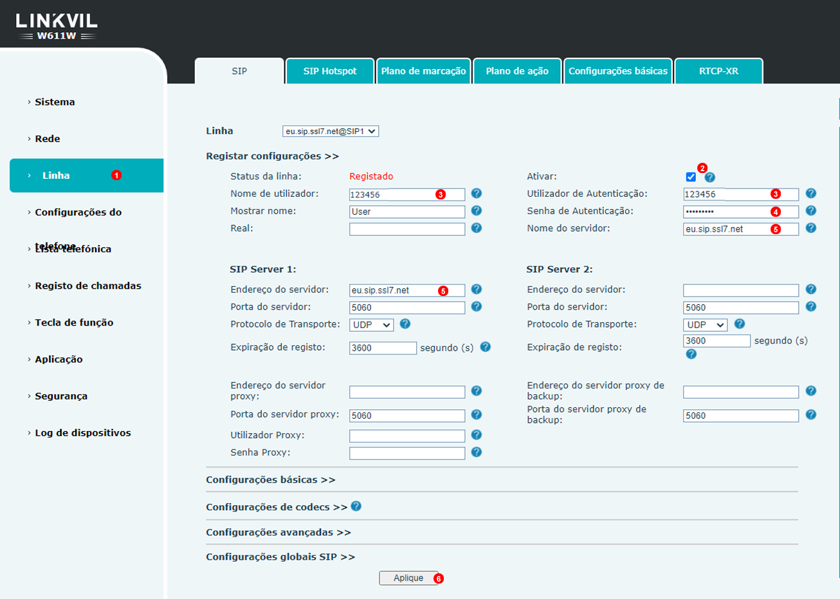Click help icon for Senha de Autenticação

(x=810, y=211)
